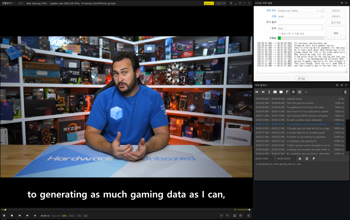Screen dimensions: 350x220
Task: Click the ? help button beside engine
Action: coord(322,10)
